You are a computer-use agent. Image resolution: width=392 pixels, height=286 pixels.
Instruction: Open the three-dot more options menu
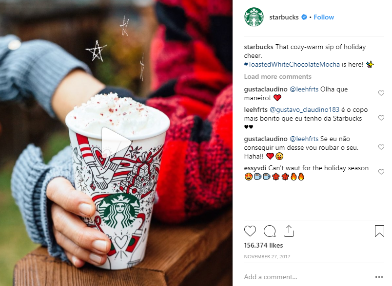pyautogui.click(x=379, y=277)
